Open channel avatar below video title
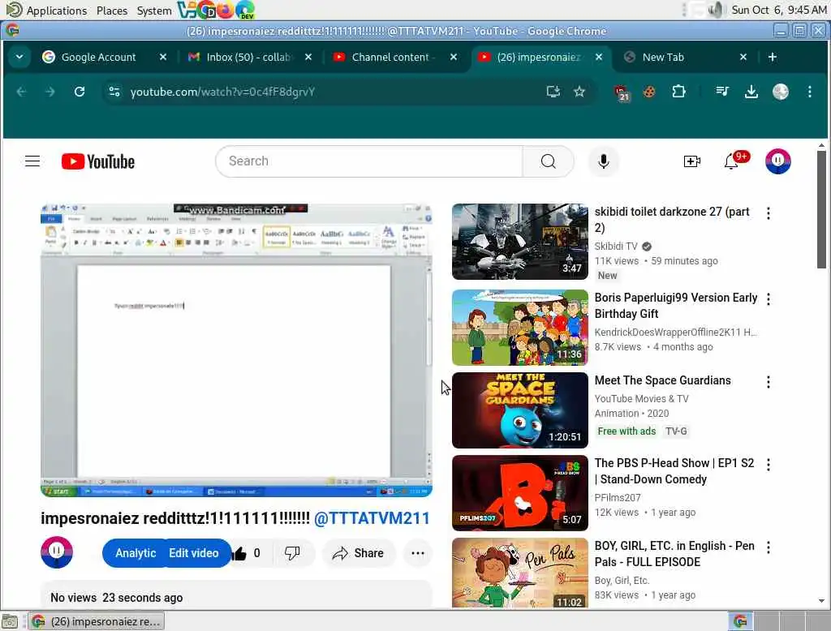This screenshot has width=831, height=631. (x=57, y=552)
